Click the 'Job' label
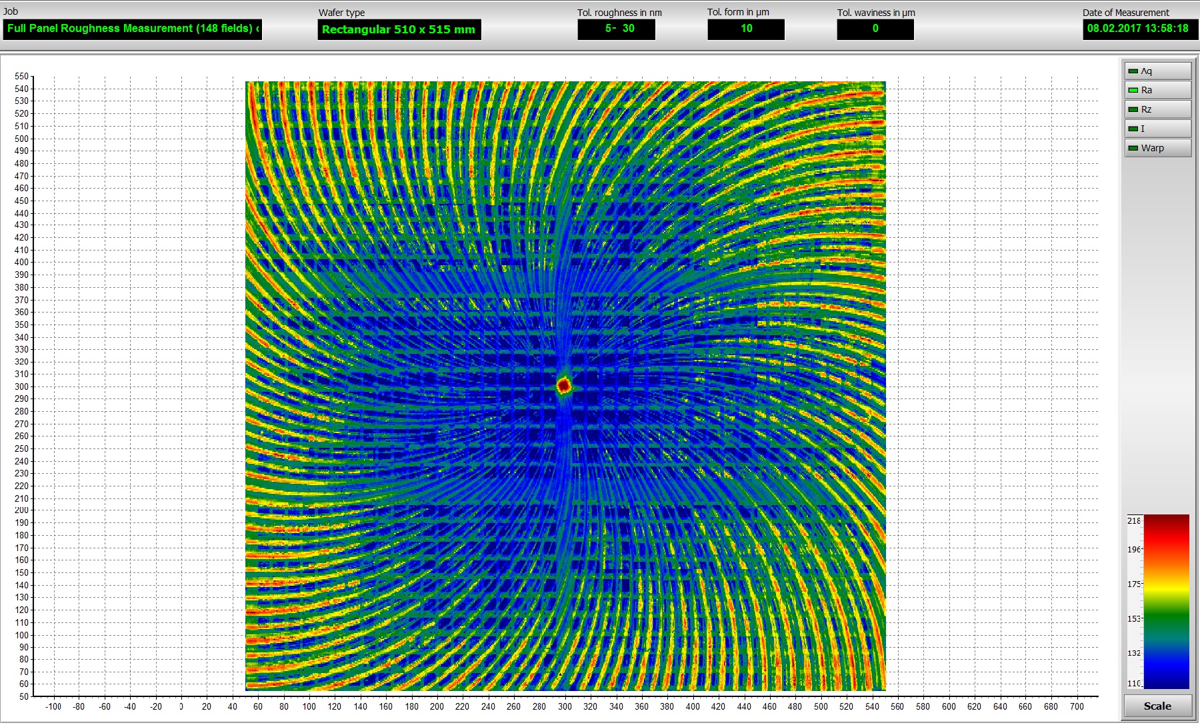This screenshot has width=1200, height=725. click(11, 11)
